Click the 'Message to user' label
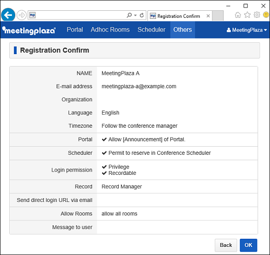 [x=72, y=227]
